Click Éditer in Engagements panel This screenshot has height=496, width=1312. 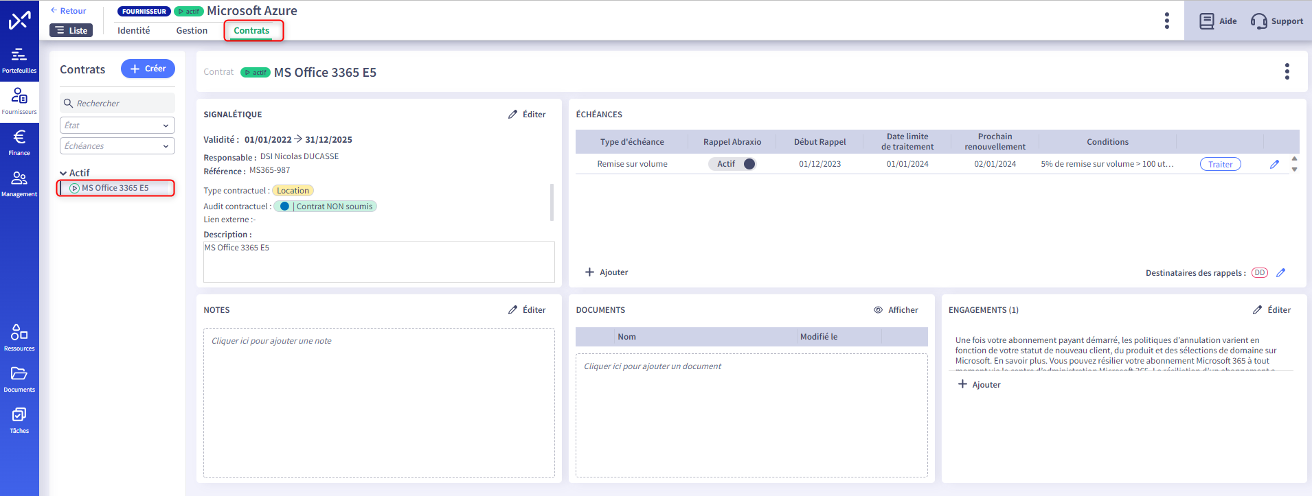(1271, 310)
